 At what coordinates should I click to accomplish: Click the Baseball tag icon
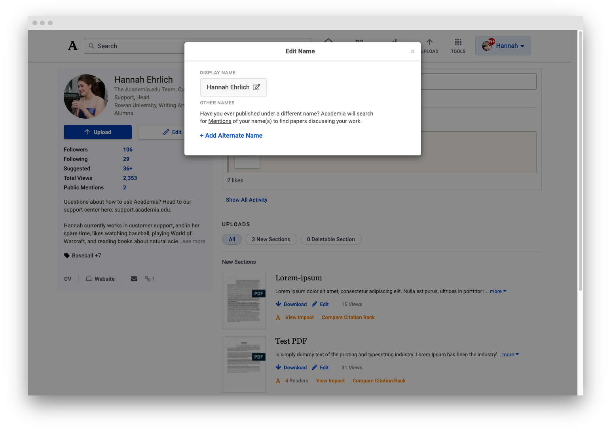click(x=67, y=255)
